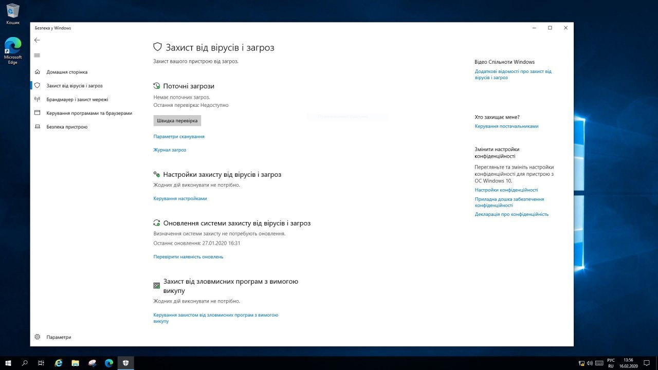
Task: Click the shield icon beside page title
Action: click(x=158, y=47)
